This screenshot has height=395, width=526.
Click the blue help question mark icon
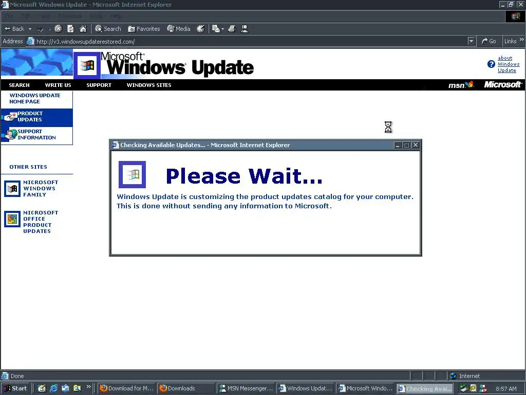491,64
